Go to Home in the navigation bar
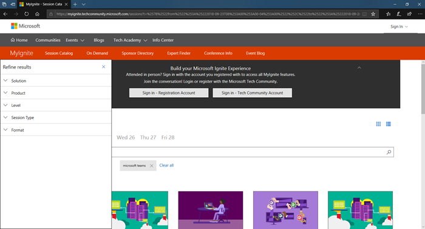Image resolution: width=425 pixels, height=229 pixels. pos(19,40)
